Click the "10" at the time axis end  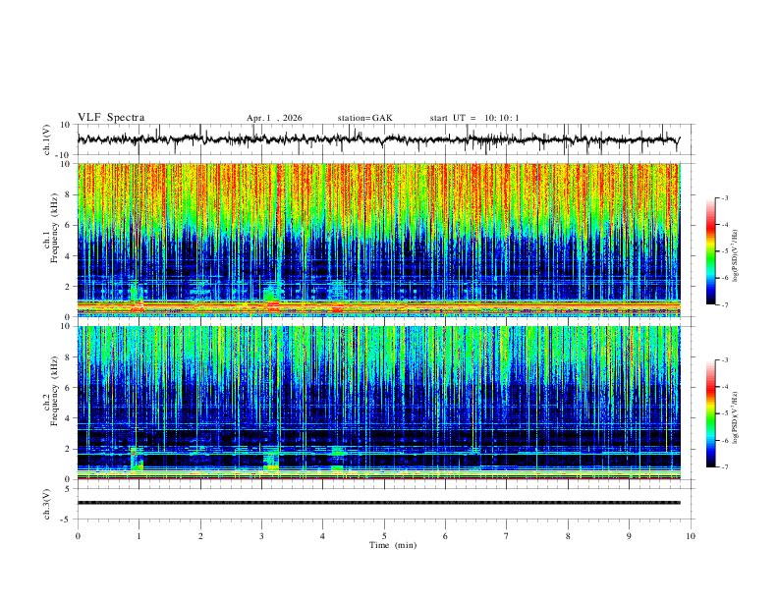point(691,536)
